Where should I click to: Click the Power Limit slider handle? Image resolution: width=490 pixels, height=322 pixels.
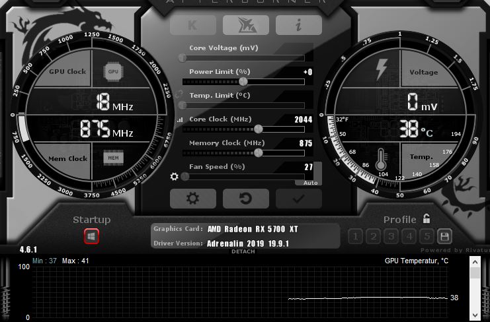(x=243, y=82)
